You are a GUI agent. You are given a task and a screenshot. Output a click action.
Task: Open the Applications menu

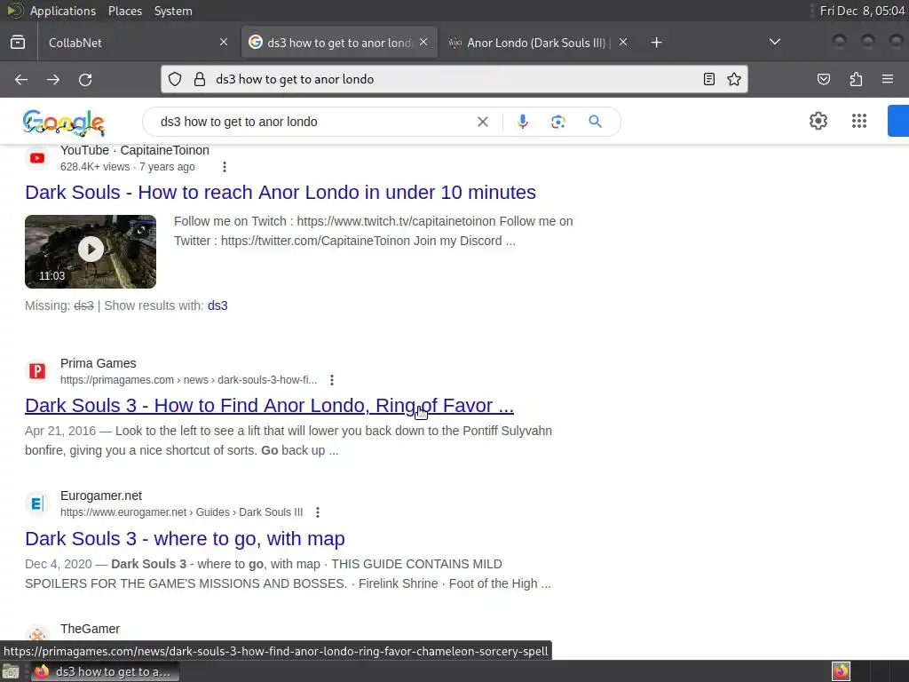[63, 11]
